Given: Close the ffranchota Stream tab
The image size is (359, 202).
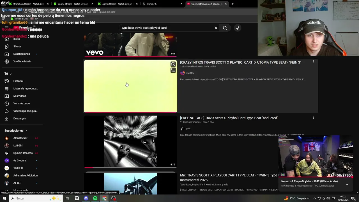Looking at the screenshot, I should [48, 4].
